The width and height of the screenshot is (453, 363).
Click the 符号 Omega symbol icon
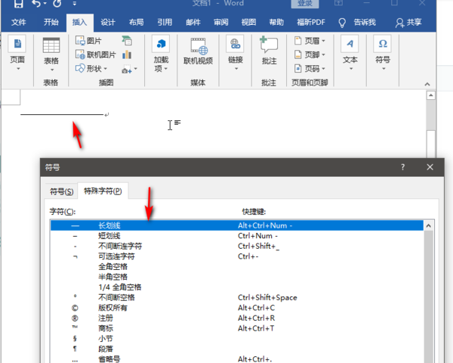(x=383, y=44)
